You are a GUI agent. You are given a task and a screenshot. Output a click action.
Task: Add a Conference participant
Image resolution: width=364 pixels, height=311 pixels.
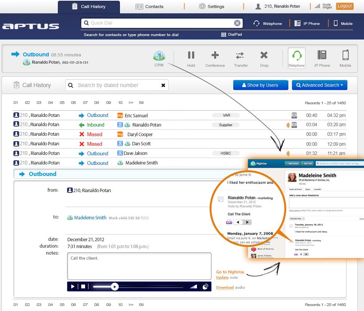[215, 58]
